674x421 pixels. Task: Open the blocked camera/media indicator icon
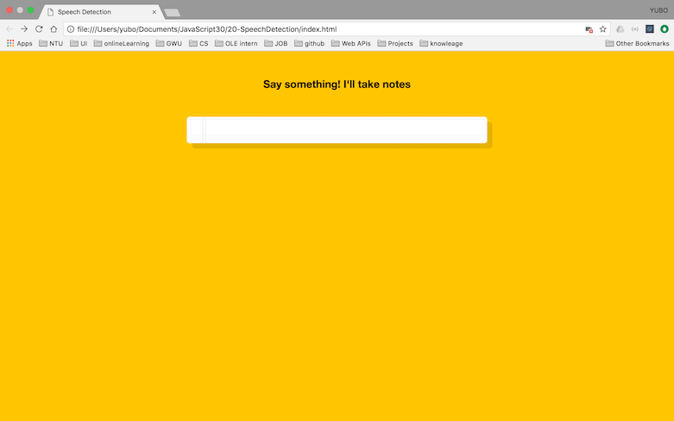coord(589,29)
